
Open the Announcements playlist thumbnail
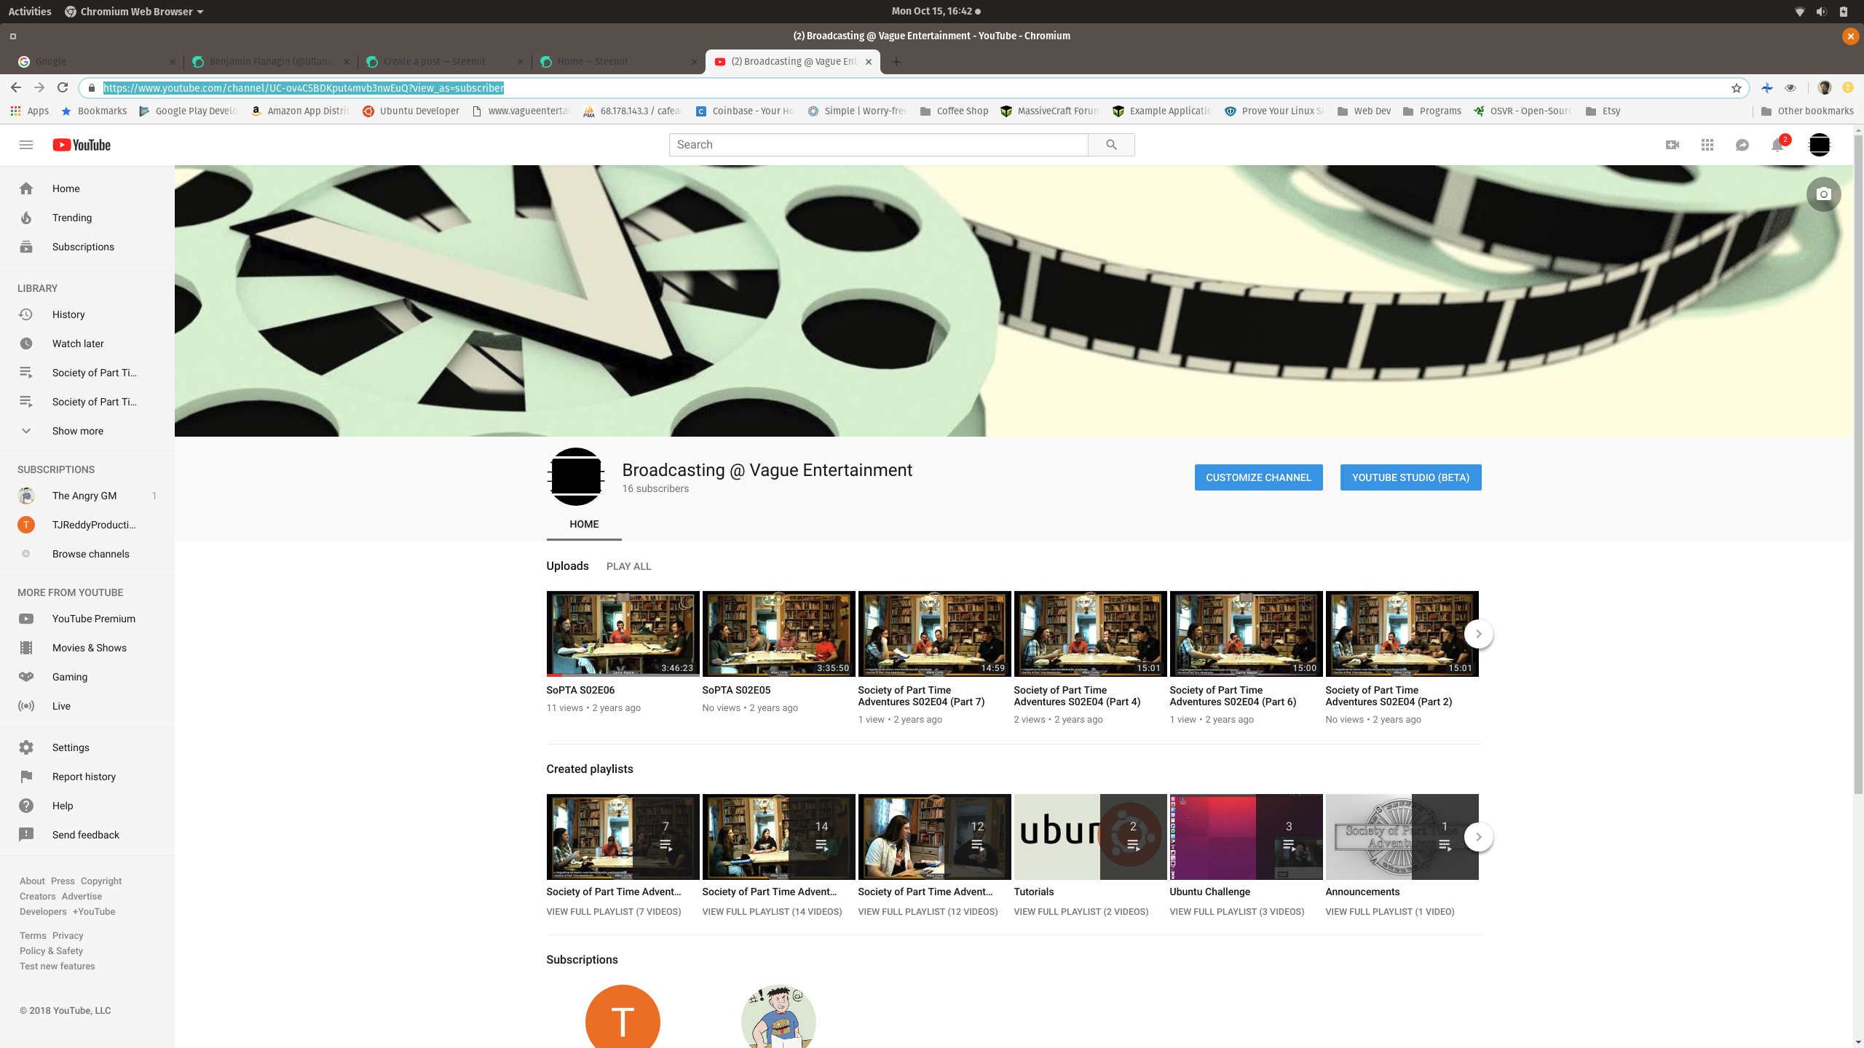tap(1402, 837)
